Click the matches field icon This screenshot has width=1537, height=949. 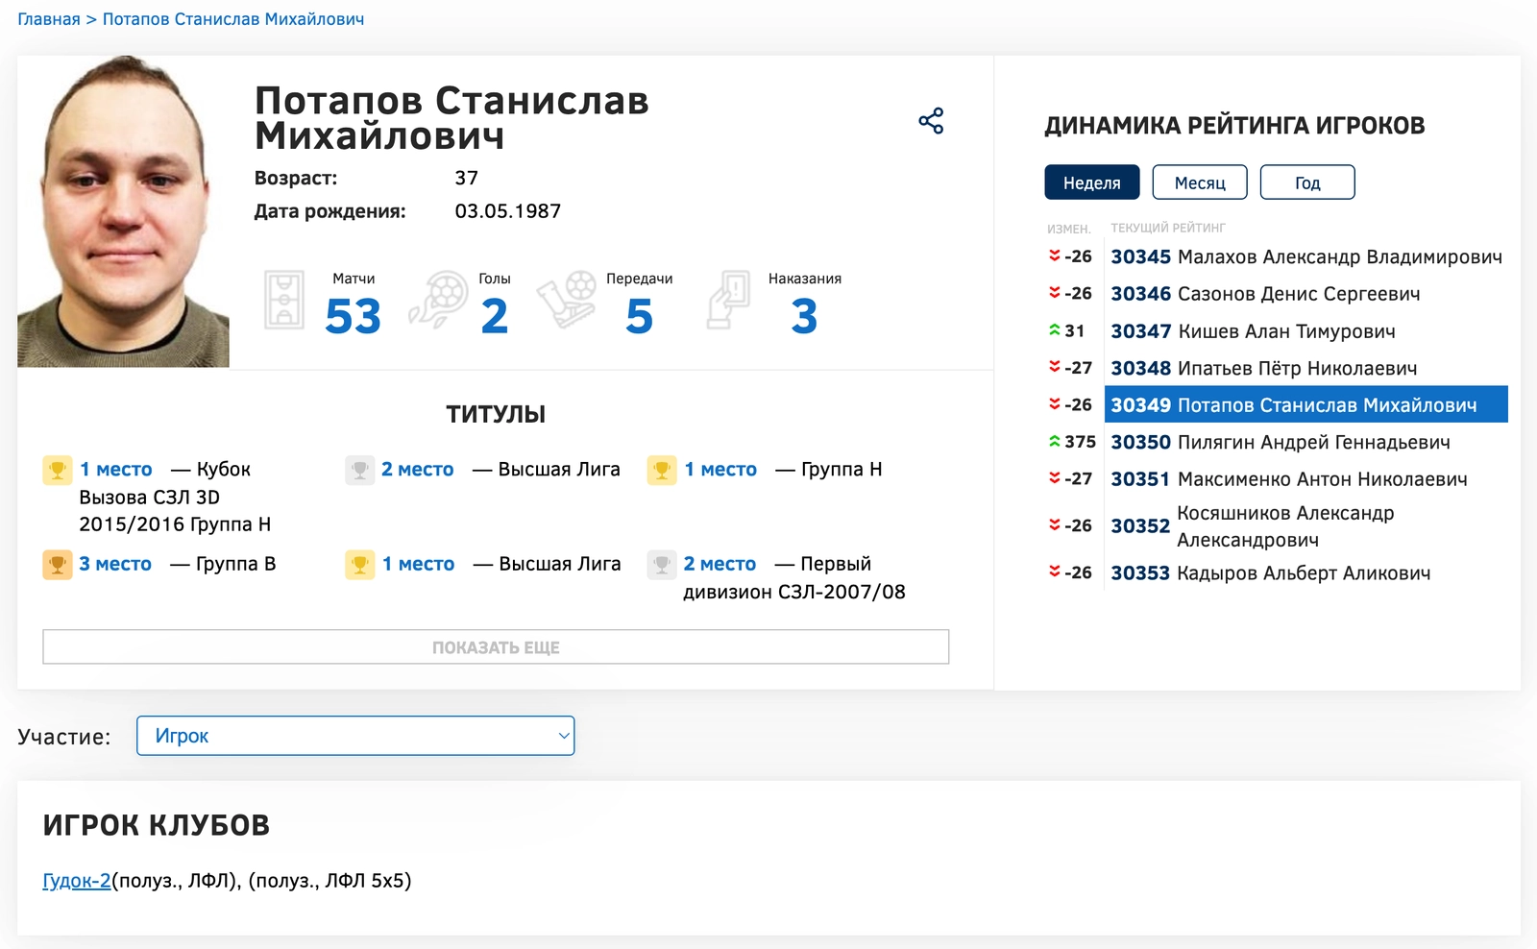tap(284, 300)
